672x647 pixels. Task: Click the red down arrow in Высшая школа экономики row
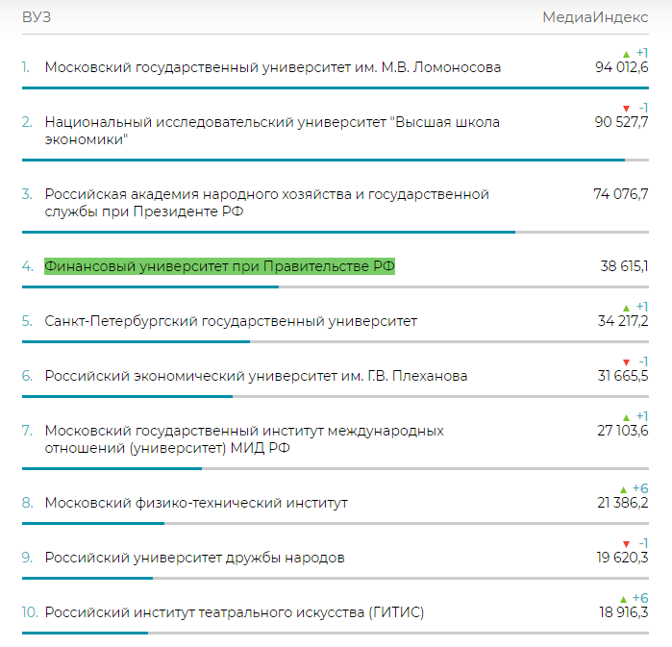pos(627,108)
